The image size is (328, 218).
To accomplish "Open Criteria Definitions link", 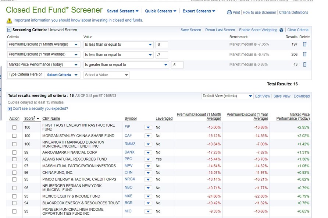I will click(293, 13).
